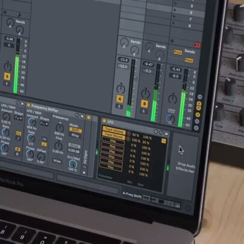Click the Frequency Shifter hot-swap icon
This screenshot has width=244, height=244.
tap(77, 115)
